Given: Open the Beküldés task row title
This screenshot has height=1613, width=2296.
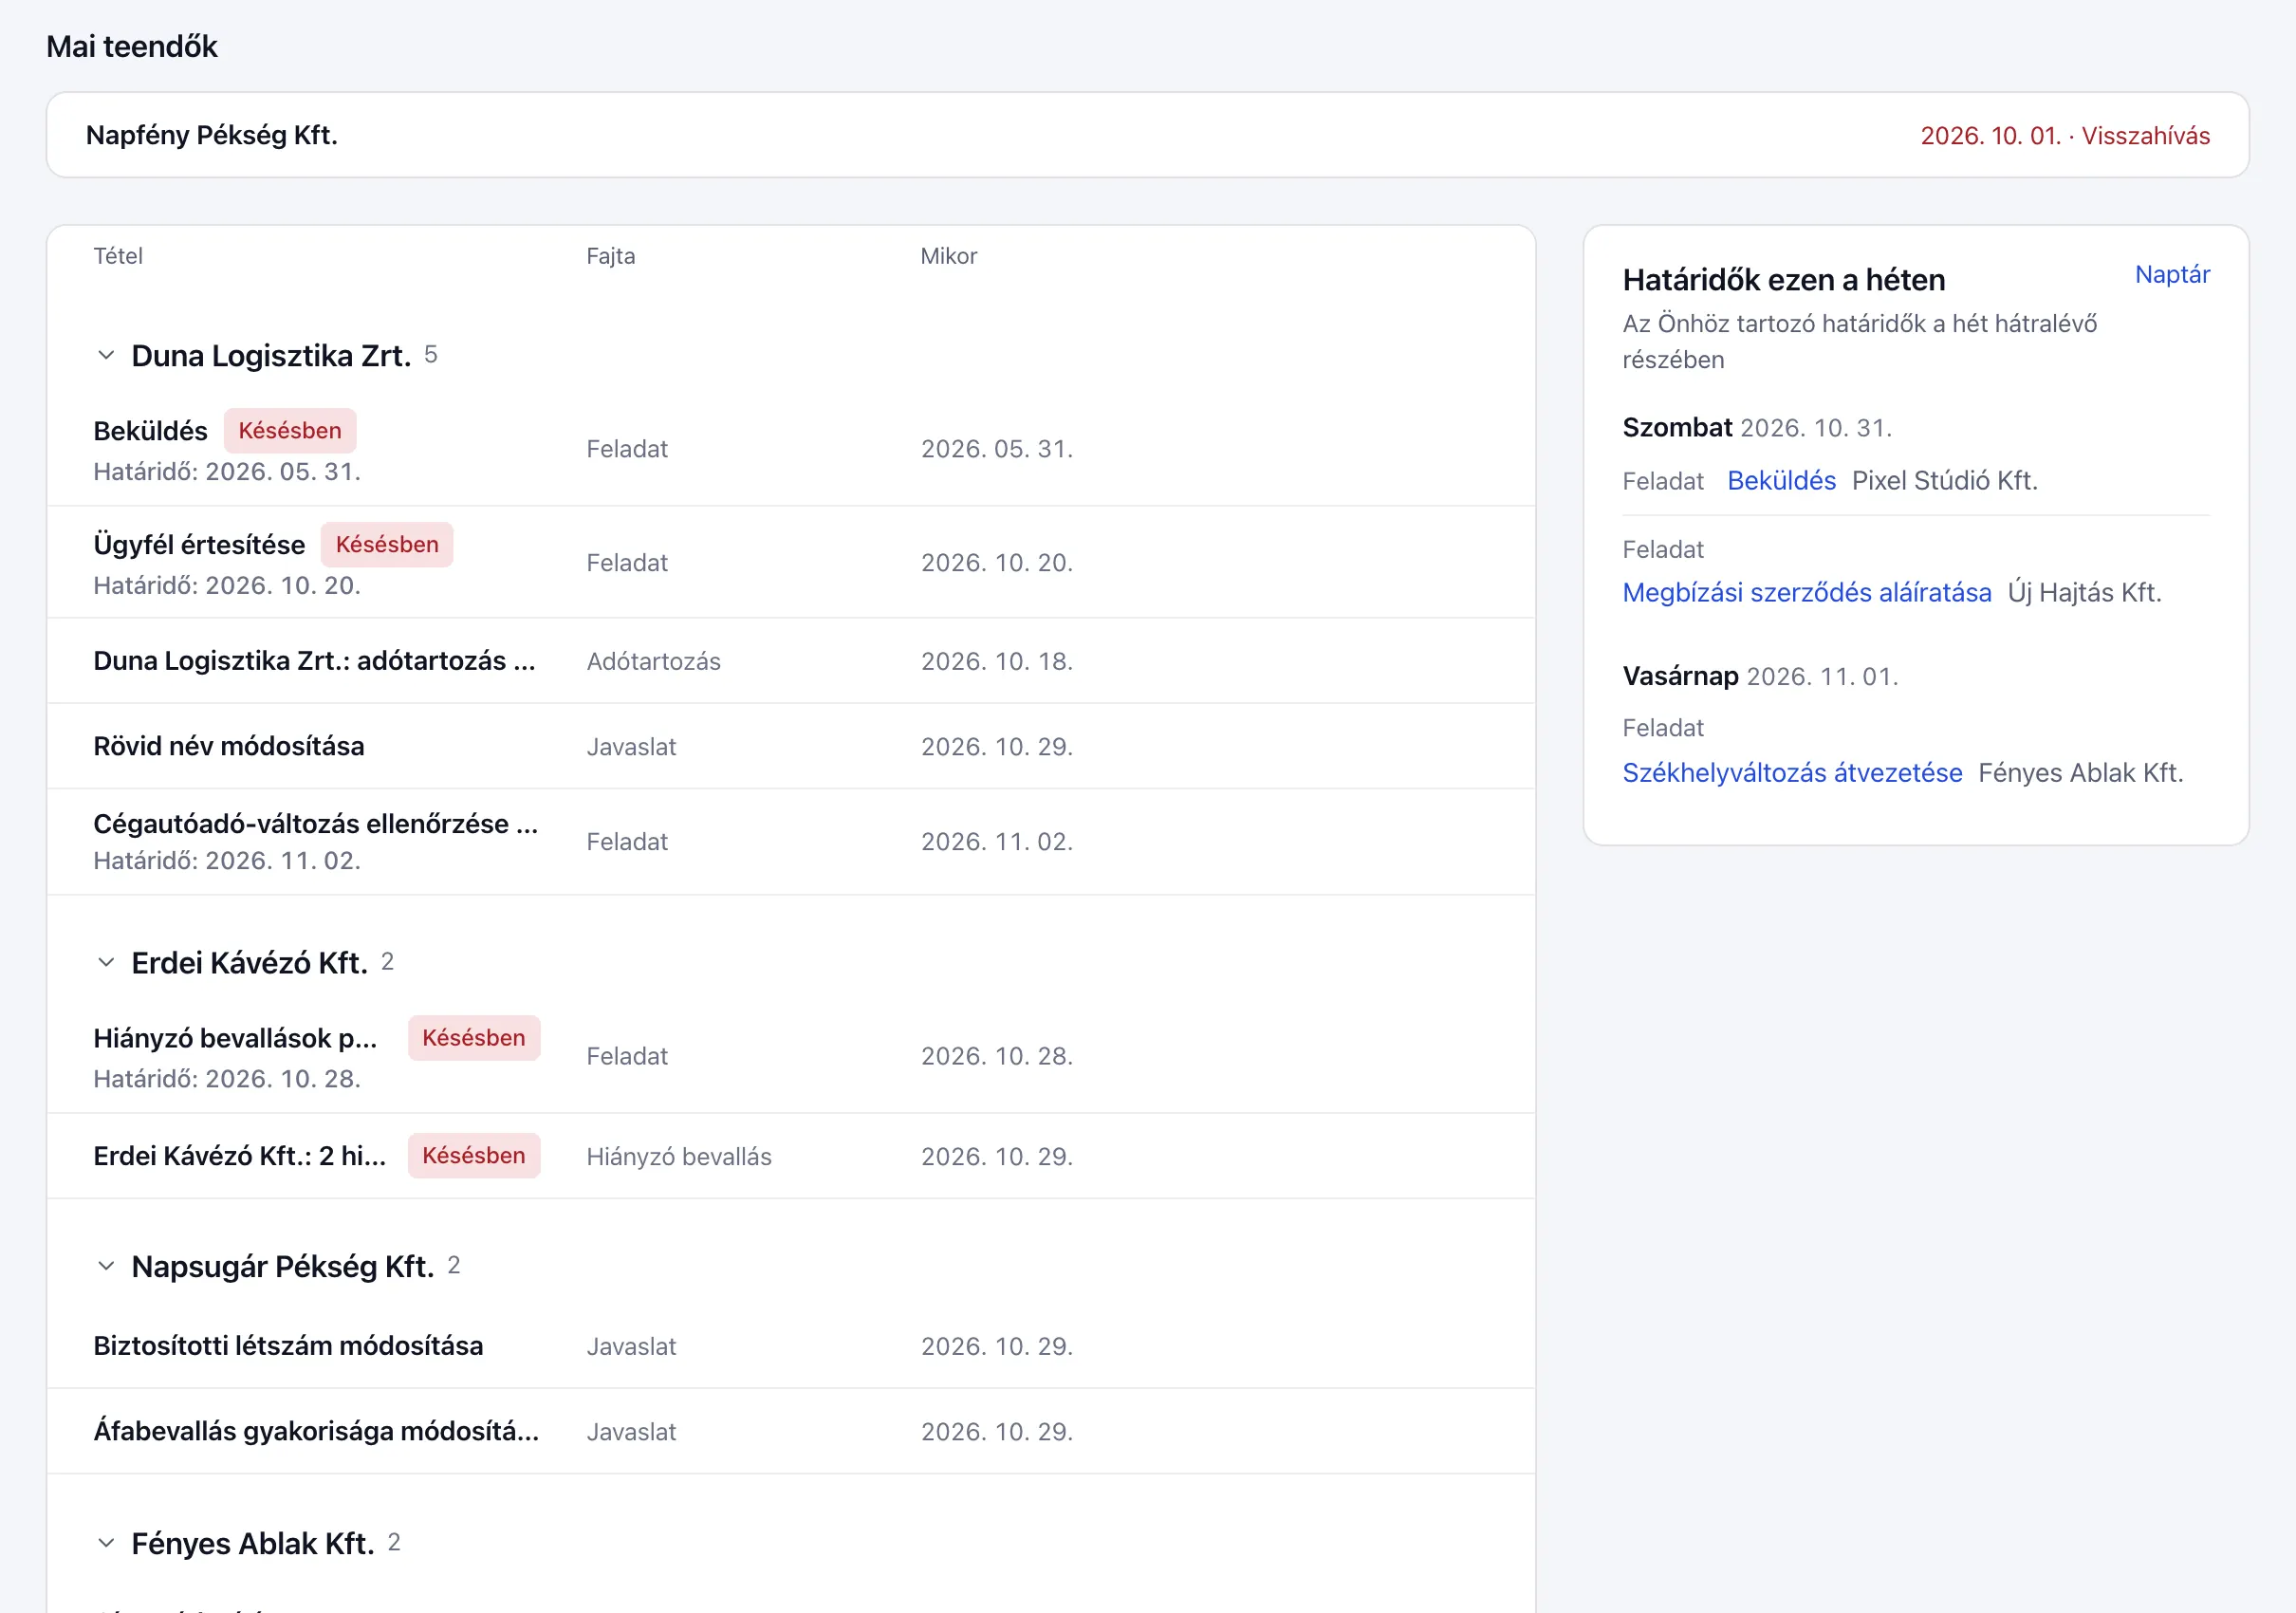Looking at the screenshot, I should [150, 431].
